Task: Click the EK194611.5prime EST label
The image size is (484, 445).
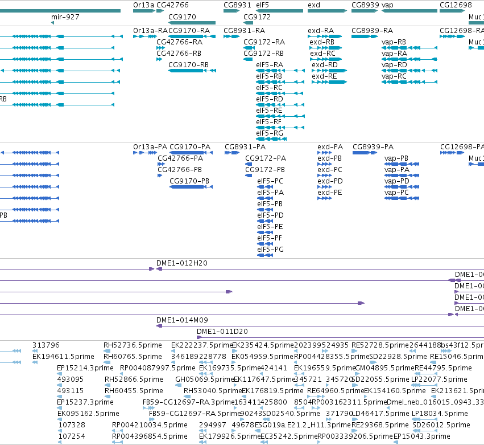Action: tap(63, 357)
